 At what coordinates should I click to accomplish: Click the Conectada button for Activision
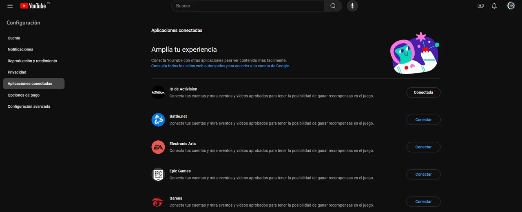pyautogui.click(x=423, y=93)
